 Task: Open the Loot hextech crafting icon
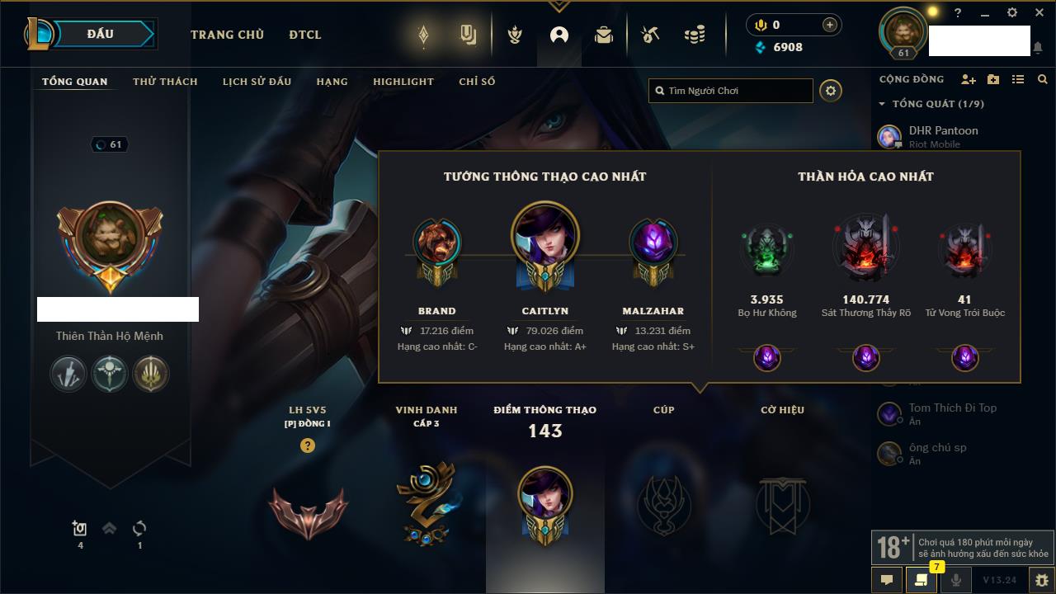[x=650, y=35]
